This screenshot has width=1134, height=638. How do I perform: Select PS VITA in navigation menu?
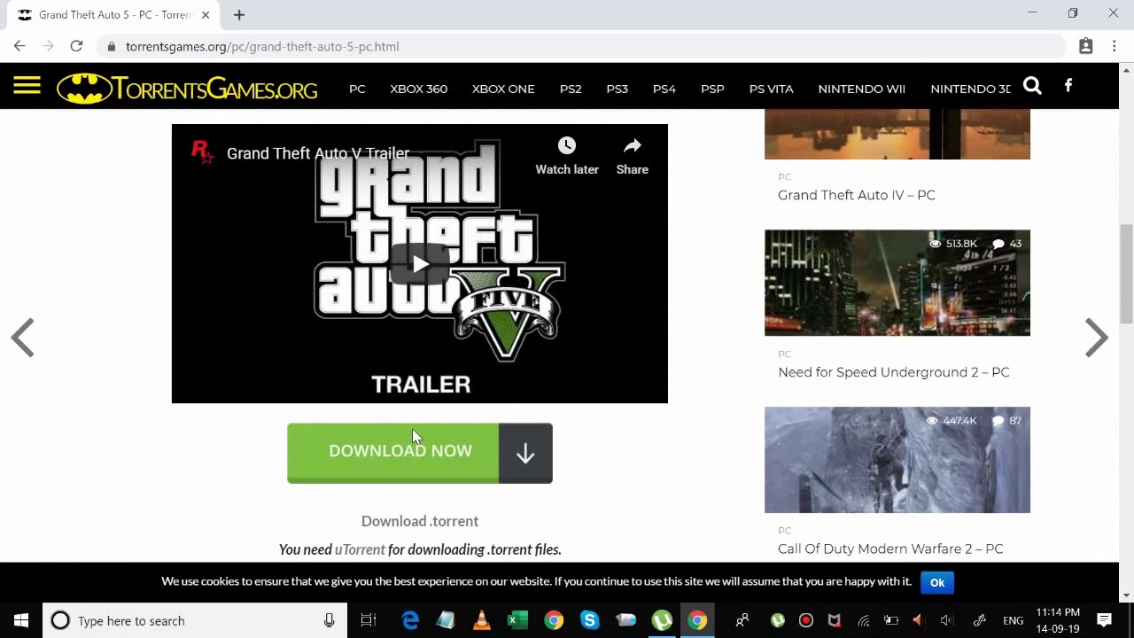coord(771,89)
